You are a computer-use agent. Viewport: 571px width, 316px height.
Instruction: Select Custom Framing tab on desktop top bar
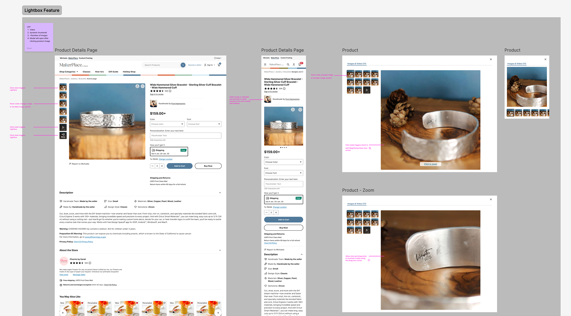[86, 58]
